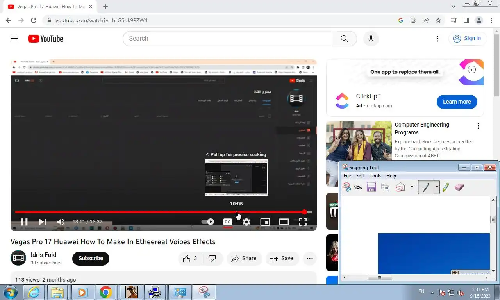Select the Eraser tool

point(459,187)
